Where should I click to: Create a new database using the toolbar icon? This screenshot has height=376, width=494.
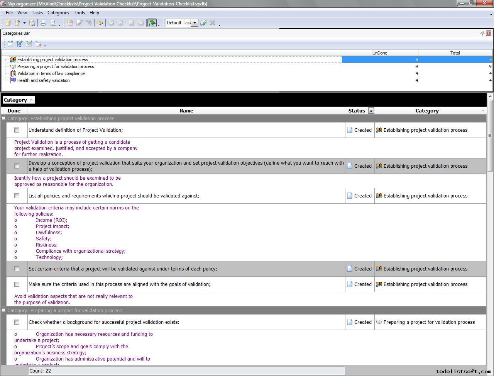point(7,22)
